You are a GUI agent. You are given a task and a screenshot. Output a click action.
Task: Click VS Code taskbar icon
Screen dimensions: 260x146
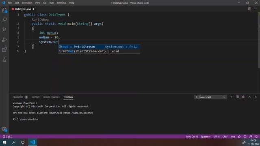coord(32,142)
